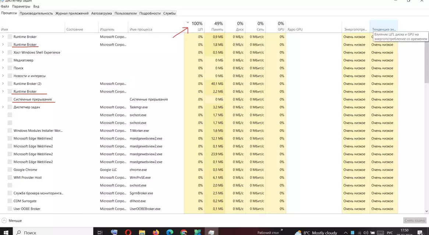Open the network status tray icon
This screenshot has height=235, width=429.
(359, 233)
